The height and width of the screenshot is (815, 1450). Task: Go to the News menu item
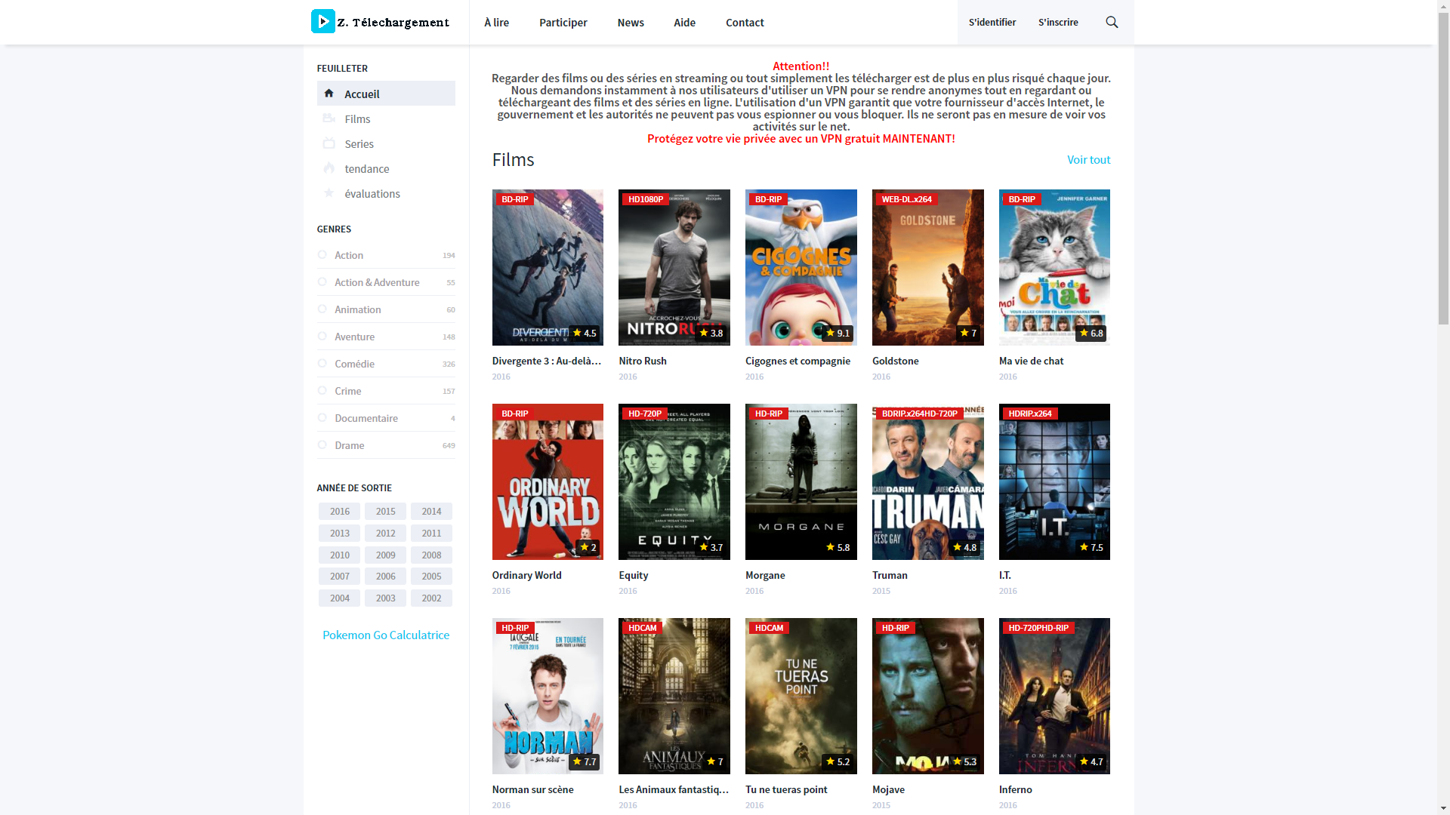(631, 23)
